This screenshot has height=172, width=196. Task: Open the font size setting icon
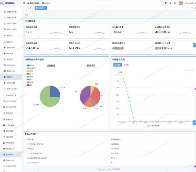pyautogui.click(x=170, y=3)
